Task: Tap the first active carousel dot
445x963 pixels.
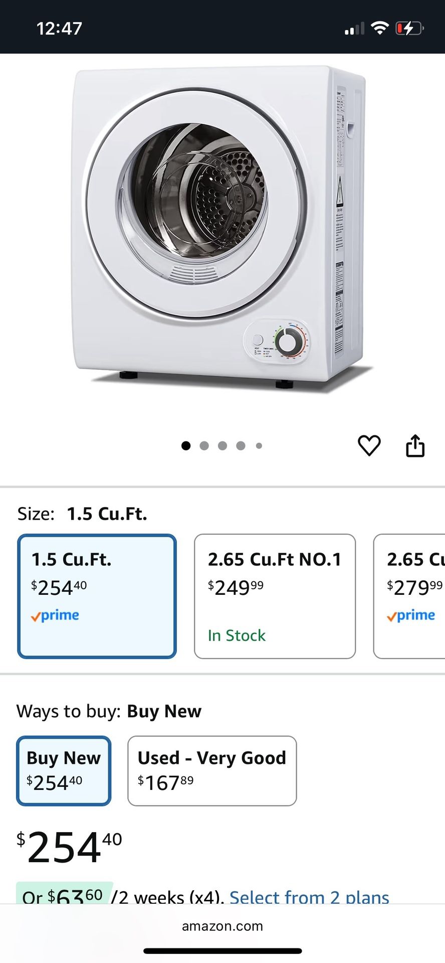Action: point(186,445)
